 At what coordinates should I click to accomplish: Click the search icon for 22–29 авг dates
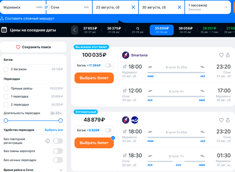tap(137, 28)
